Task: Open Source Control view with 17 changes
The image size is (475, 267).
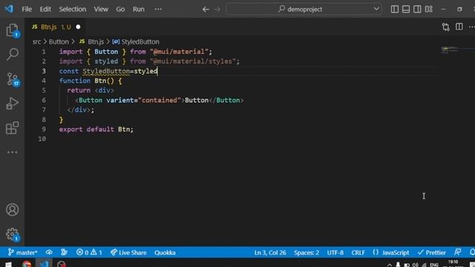Action: coord(13,79)
